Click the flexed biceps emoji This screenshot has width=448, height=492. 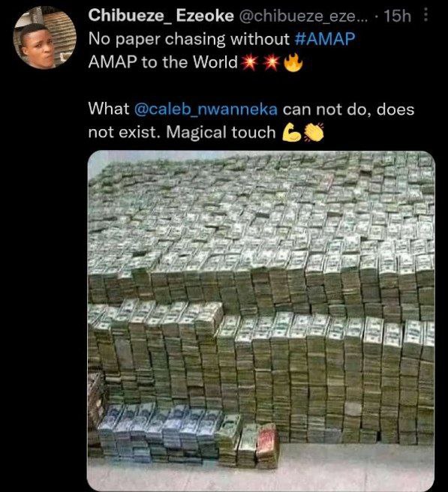(x=292, y=133)
